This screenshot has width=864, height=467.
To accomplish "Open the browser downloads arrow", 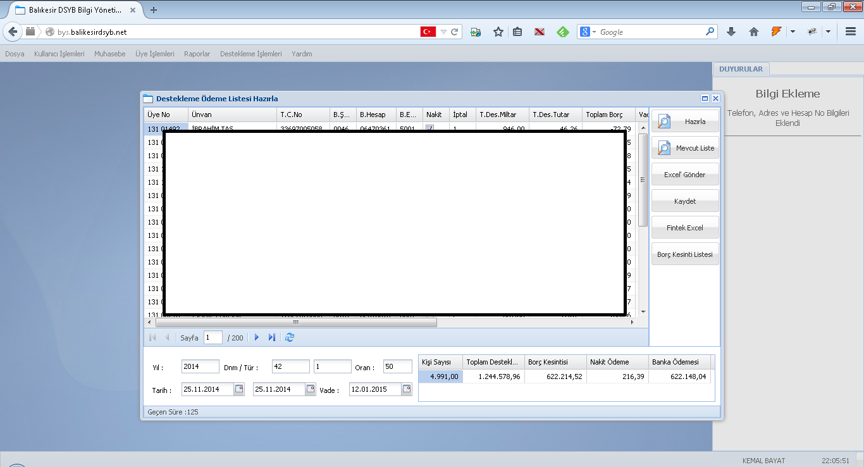I will pos(731,32).
